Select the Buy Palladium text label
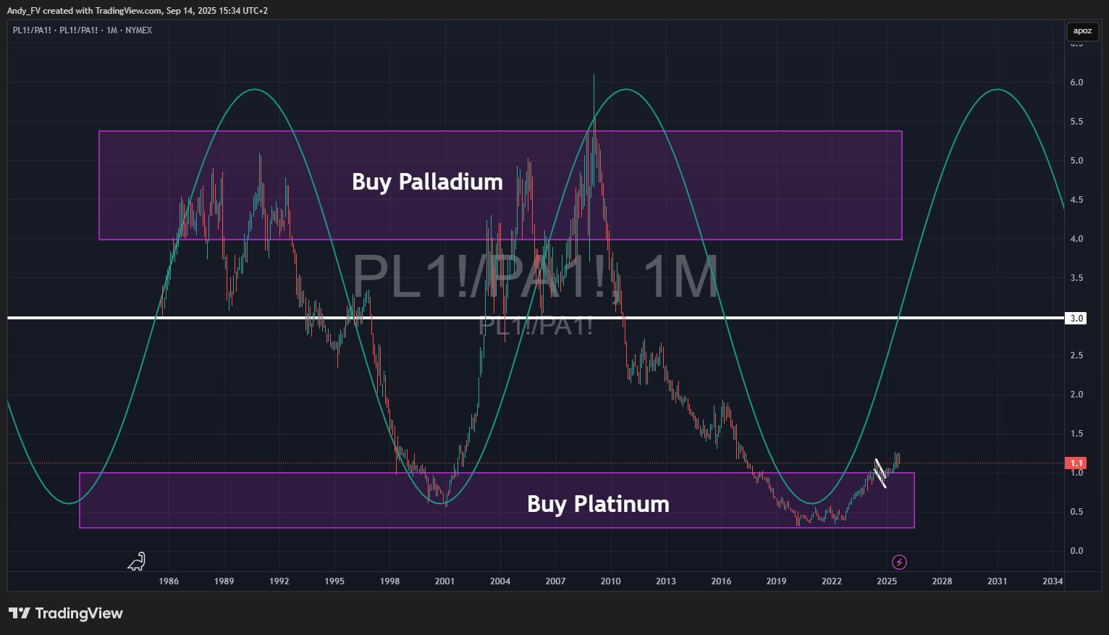Viewport: 1109px width, 635px height. [x=427, y=182]
